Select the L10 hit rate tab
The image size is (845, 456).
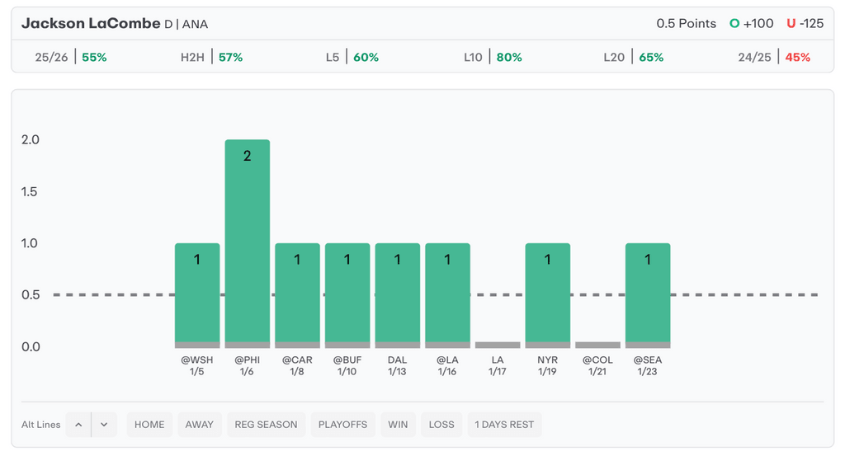493,58
